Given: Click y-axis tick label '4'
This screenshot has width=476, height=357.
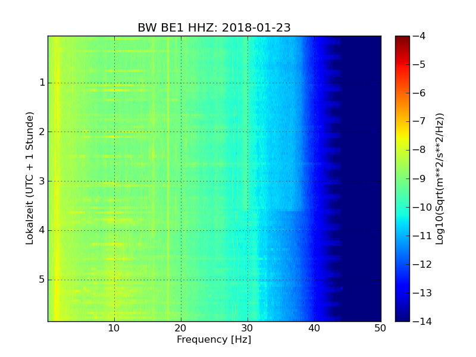Looking at the screenshot, I should (42, 230).
